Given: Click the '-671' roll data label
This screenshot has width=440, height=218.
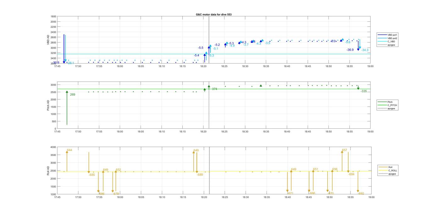Looking at the screenshot, I should pyautogui.click(x=290, y=193).
